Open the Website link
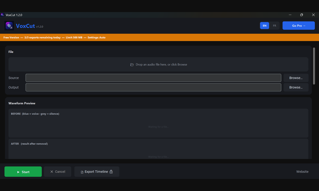Screen dimensions: 319x191 (302, 172)
